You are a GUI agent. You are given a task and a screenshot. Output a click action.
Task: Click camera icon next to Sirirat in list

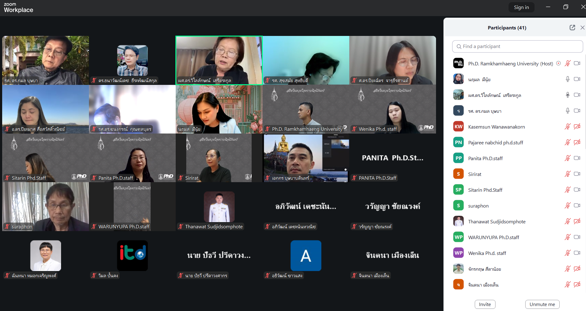577,174
